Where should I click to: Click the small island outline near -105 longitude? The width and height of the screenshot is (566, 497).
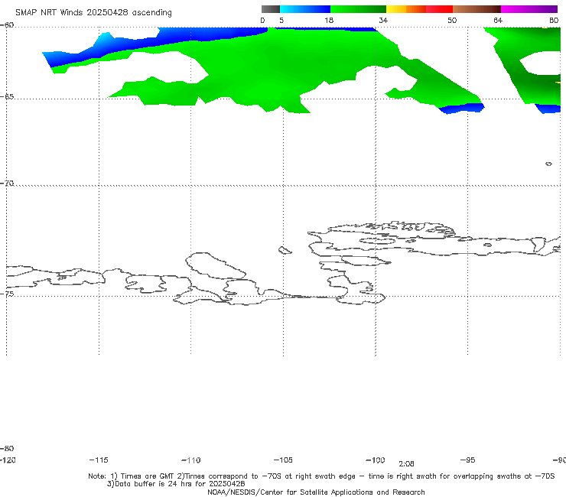(285, 250)
